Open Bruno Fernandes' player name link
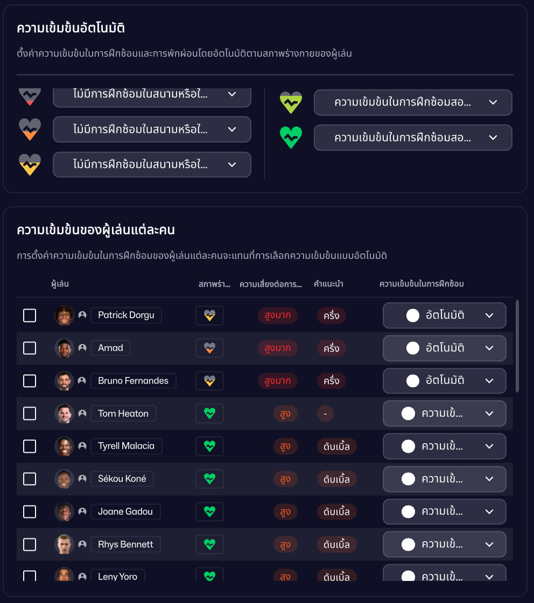Screen dimensions: 534x603 click(x=133, y=381)
